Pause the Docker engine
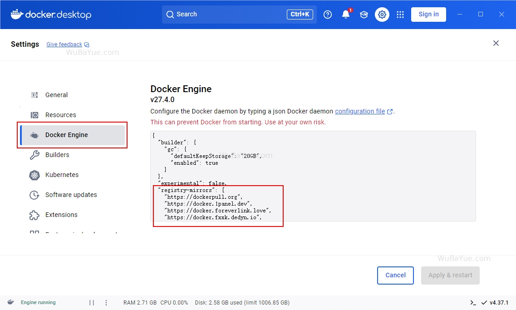Screen dimensions: 516x310 coord(92,302)
